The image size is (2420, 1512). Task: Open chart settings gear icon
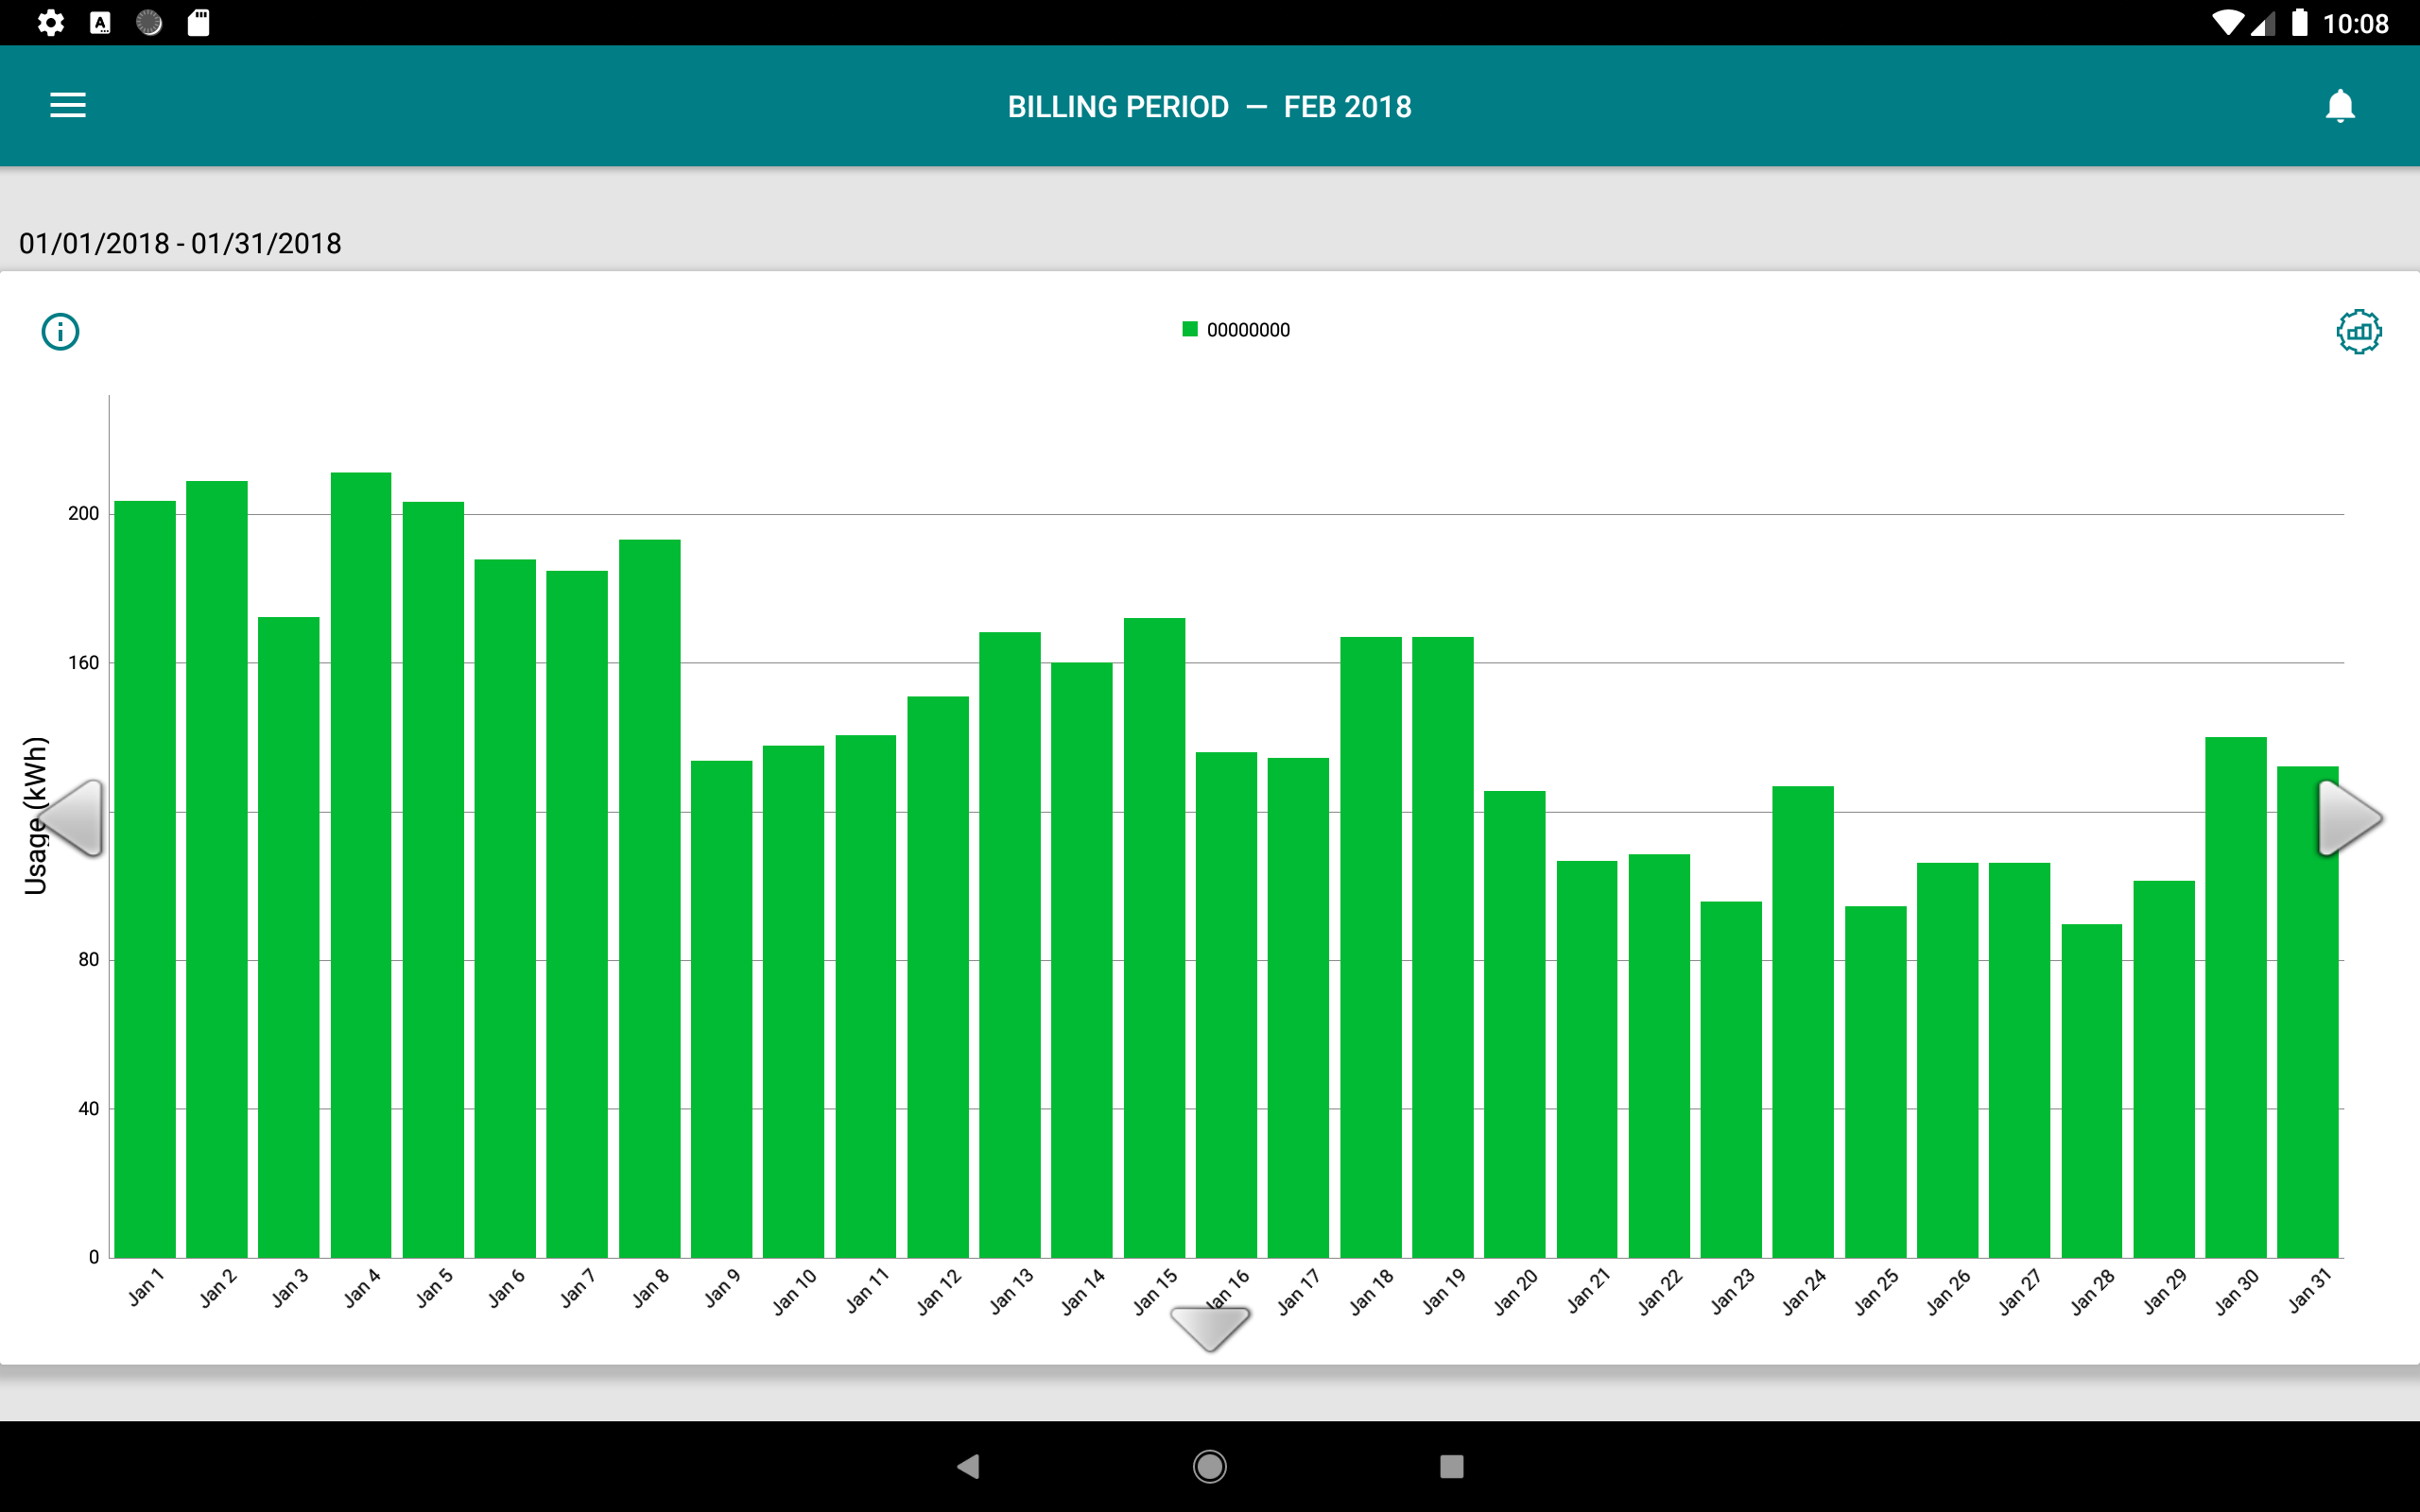(x=2358, y=331)
